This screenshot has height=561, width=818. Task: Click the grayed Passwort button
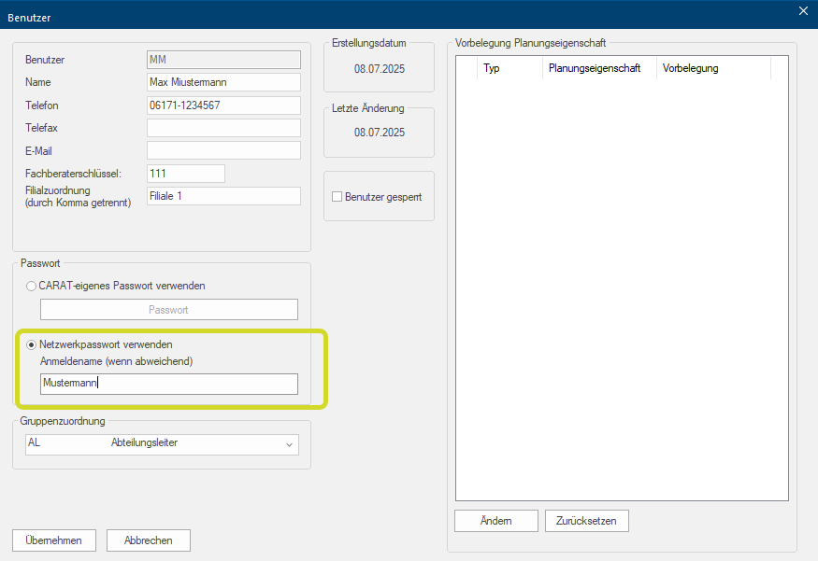coord(168,310)
